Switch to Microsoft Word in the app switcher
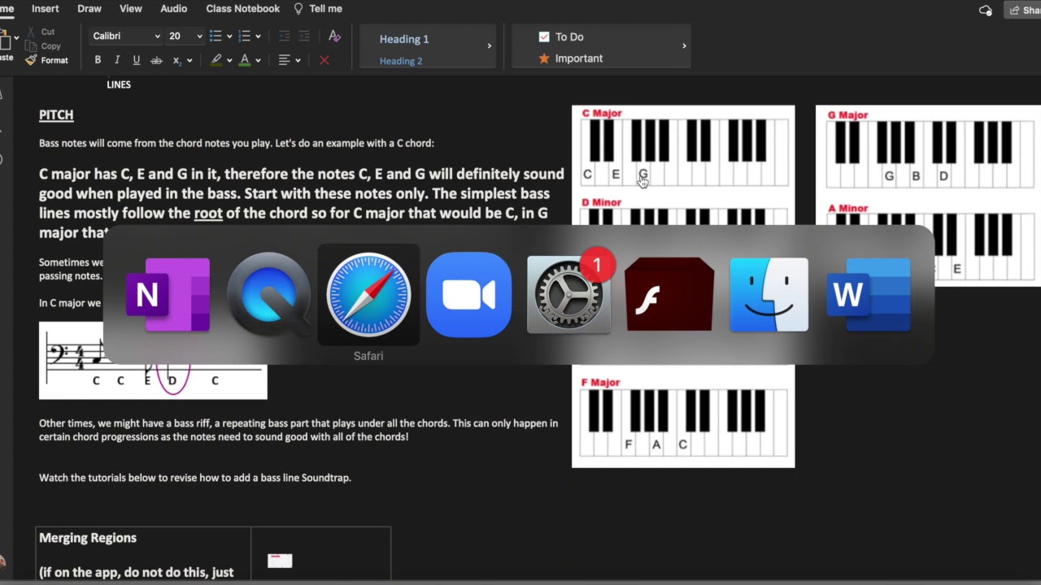This screenshot has height=585, width=1041. point(869,295)
